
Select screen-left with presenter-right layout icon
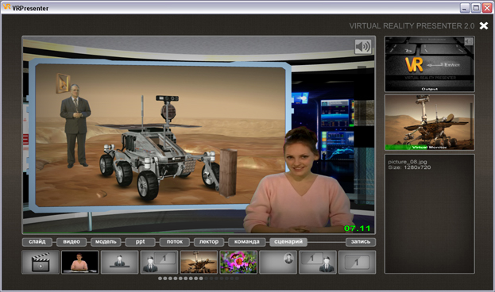pos(317,262)
